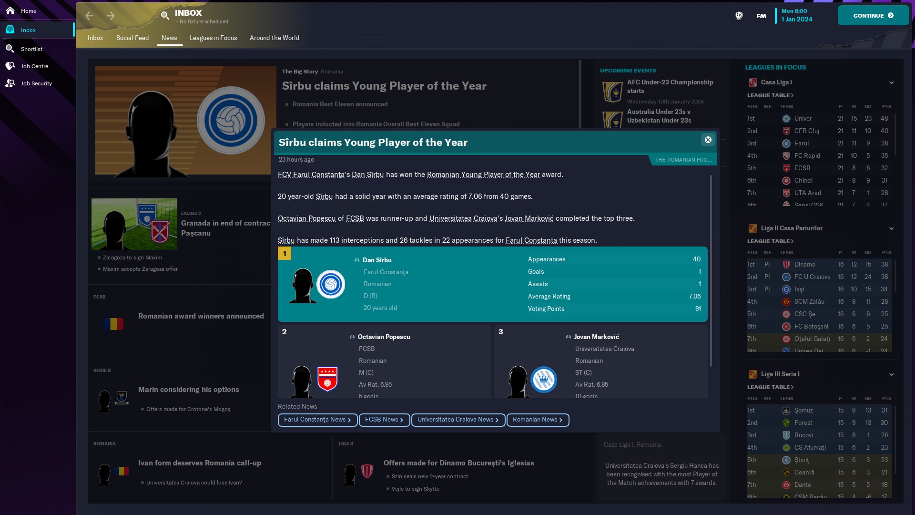Click the popup article's vertical scrollbar
915x515 pixels.
point(711,269)
